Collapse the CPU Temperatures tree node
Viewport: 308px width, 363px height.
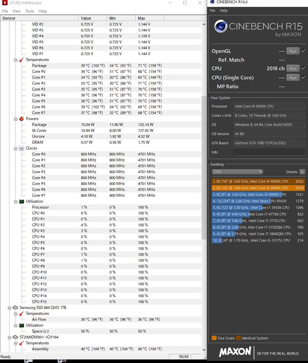pos(16,60)
